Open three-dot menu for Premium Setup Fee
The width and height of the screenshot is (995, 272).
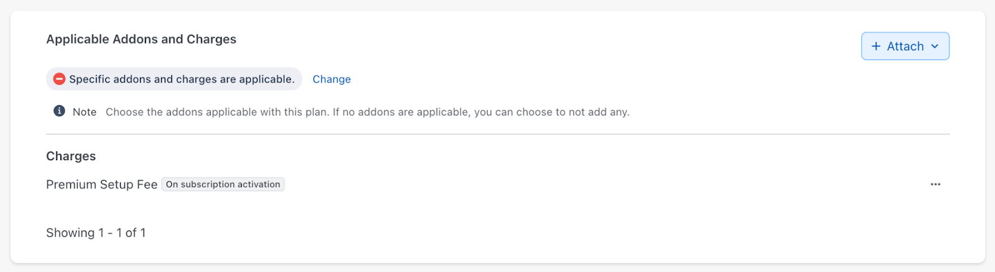935,184
